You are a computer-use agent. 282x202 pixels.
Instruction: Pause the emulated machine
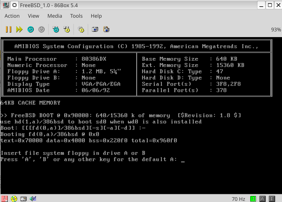9,29
